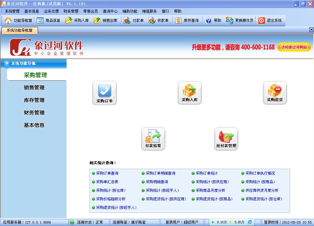Open the 采购订单 phone icon

coord(105,93)
